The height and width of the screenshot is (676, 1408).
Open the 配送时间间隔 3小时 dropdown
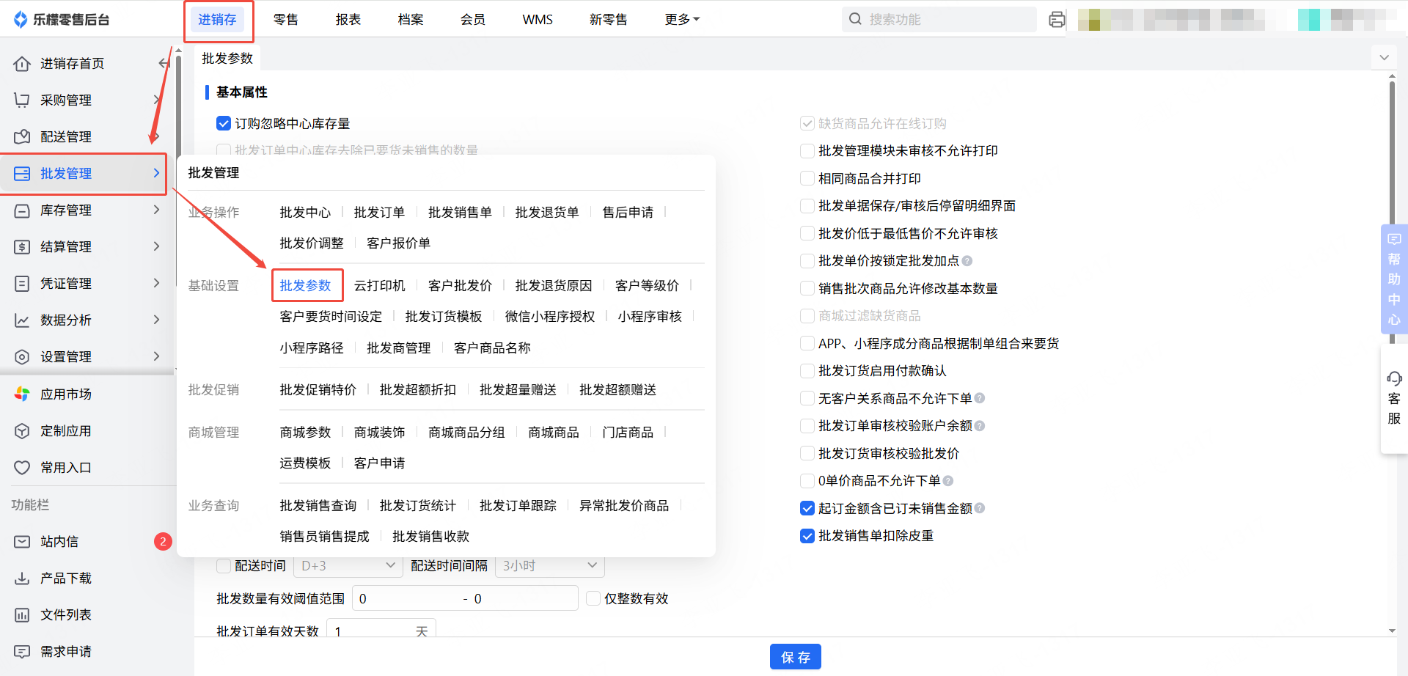tap(549, 566)
